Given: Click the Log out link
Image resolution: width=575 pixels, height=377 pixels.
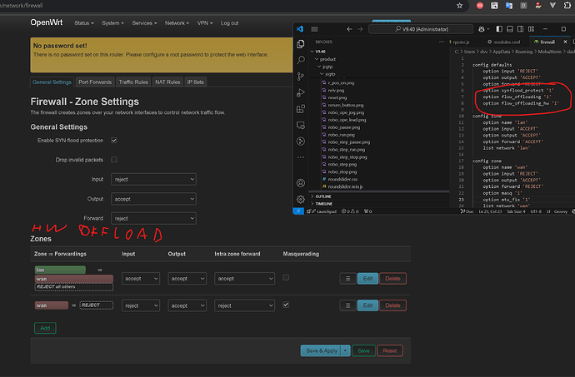Looking at the screenshot, I should click(229, 23).
